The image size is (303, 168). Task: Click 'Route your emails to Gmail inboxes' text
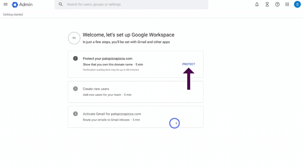(106, 120)
